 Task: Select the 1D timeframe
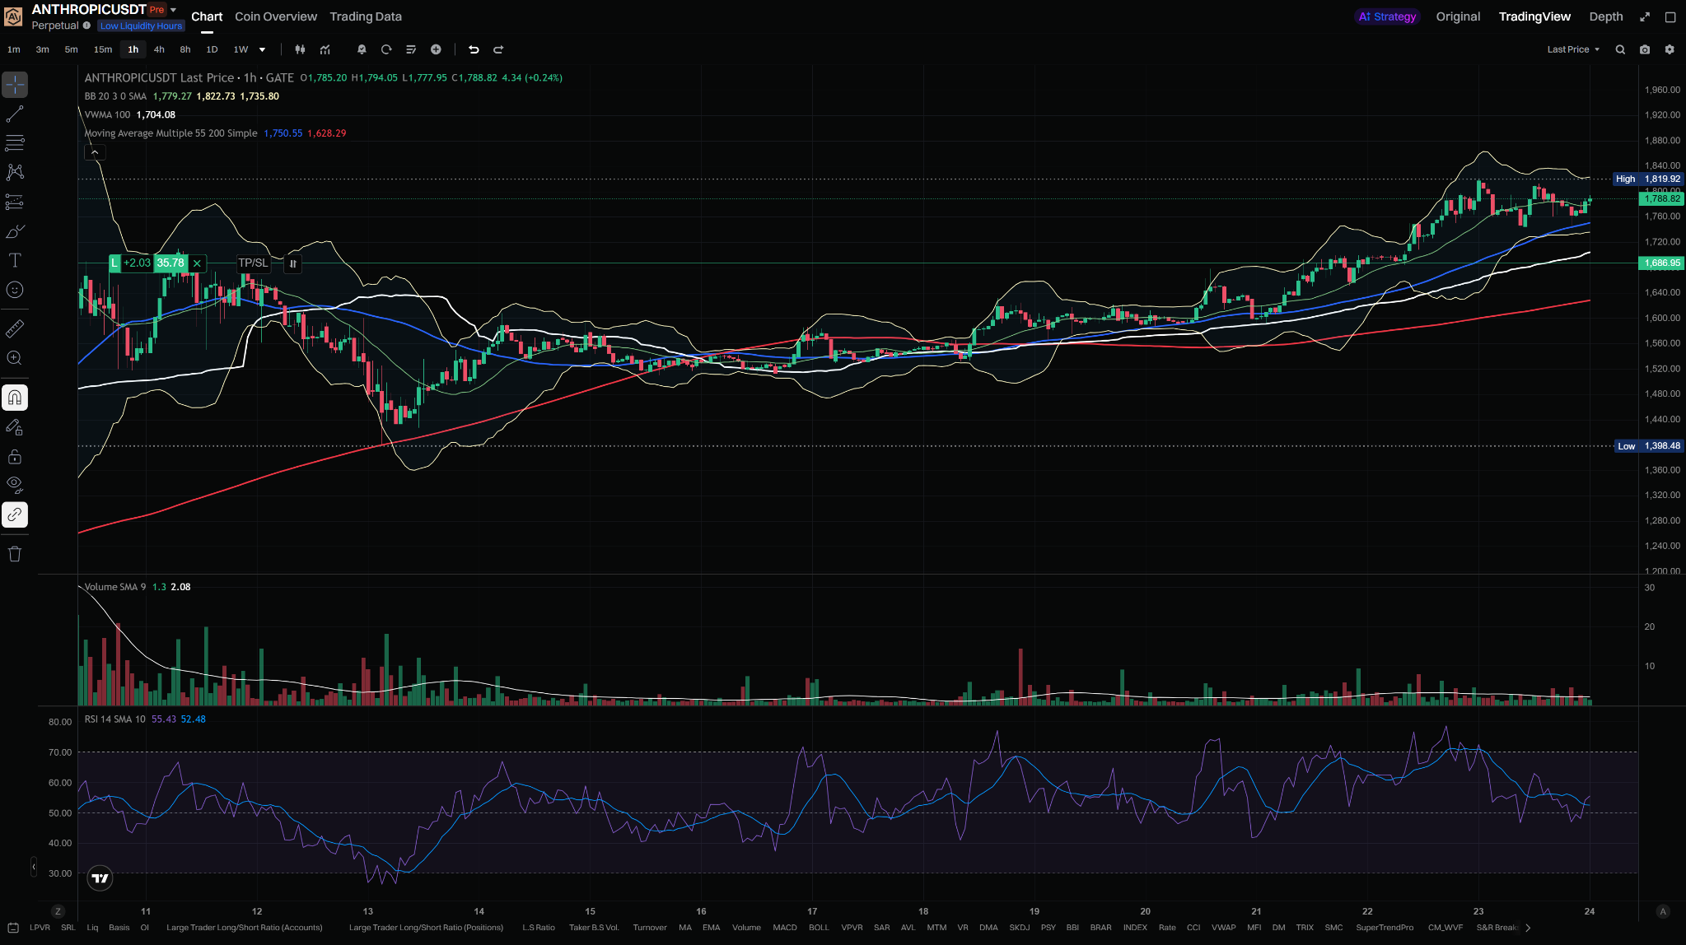point(212,49)
